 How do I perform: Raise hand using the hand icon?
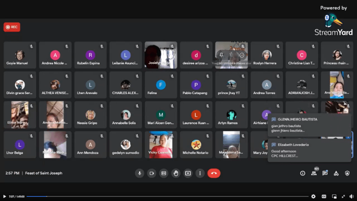[x=176, y=173]
